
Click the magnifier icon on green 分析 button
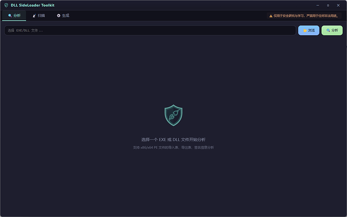click(x=328, y=30)
